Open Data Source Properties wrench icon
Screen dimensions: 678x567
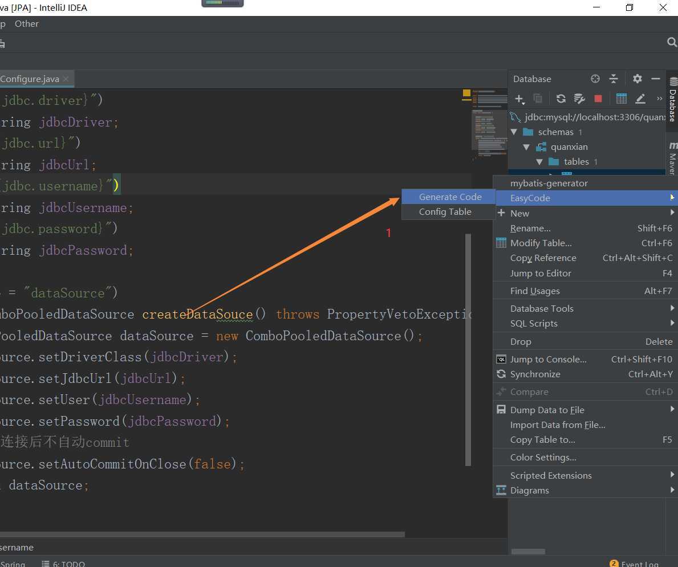point(579,99)
